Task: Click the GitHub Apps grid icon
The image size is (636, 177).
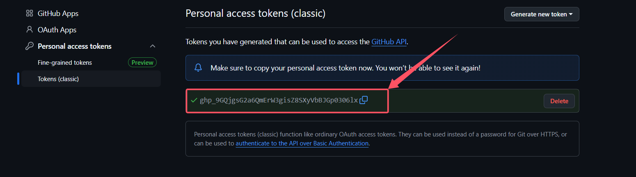Action: click(x=29, y=14)
